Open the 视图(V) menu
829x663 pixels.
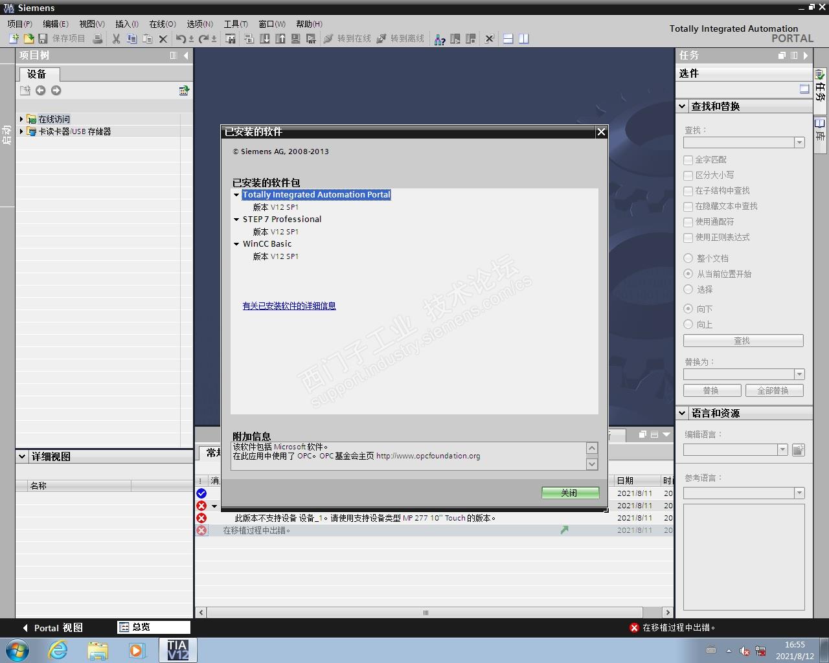click(92, 24)
